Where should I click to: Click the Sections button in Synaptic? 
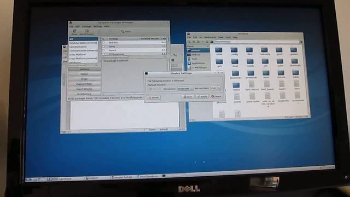tap(84, 69)
